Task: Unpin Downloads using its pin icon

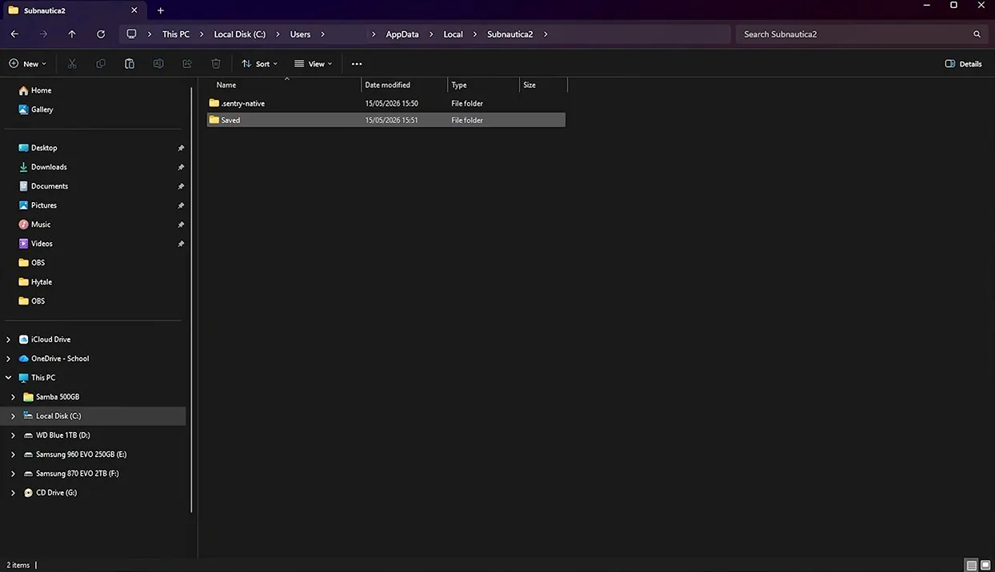Action: point(181,167)
